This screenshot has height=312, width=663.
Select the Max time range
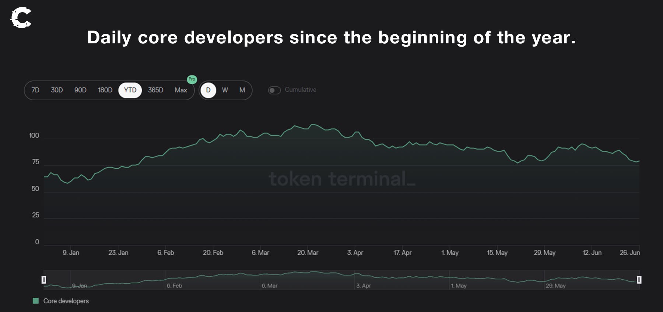point(180,90)
